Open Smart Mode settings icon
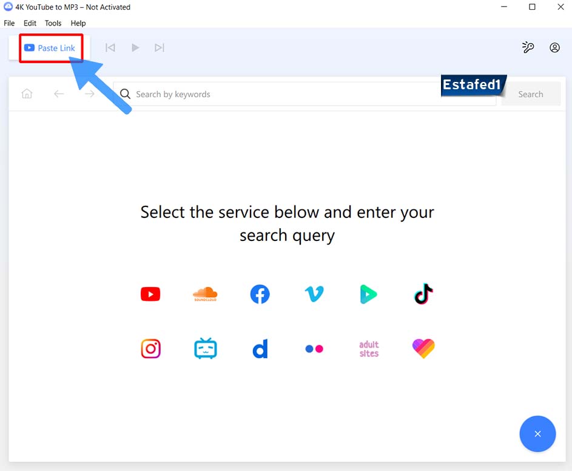 pyautogui.click(x=528, y=47)
